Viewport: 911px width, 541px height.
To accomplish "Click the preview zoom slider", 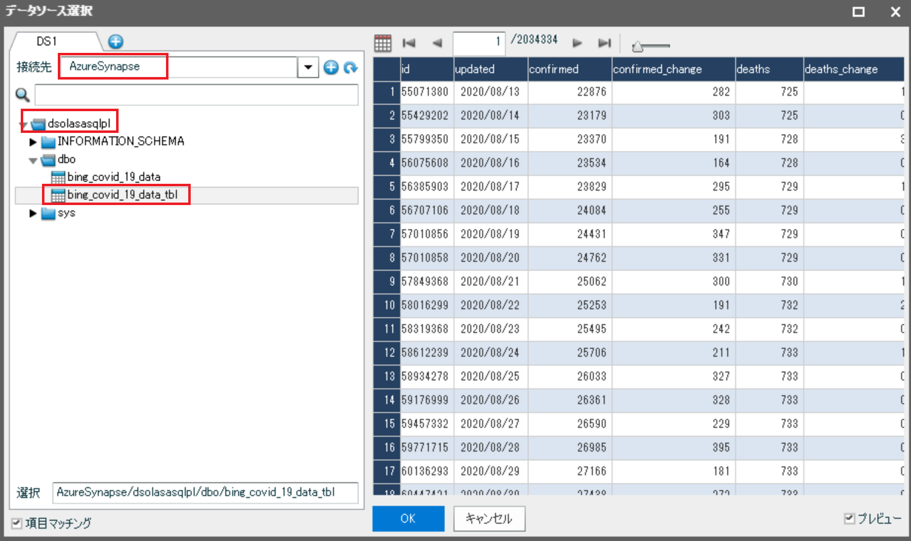I will 650,46.
